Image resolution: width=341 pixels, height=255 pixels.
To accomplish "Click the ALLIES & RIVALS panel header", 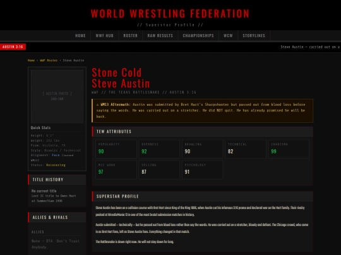I will 57,217.
